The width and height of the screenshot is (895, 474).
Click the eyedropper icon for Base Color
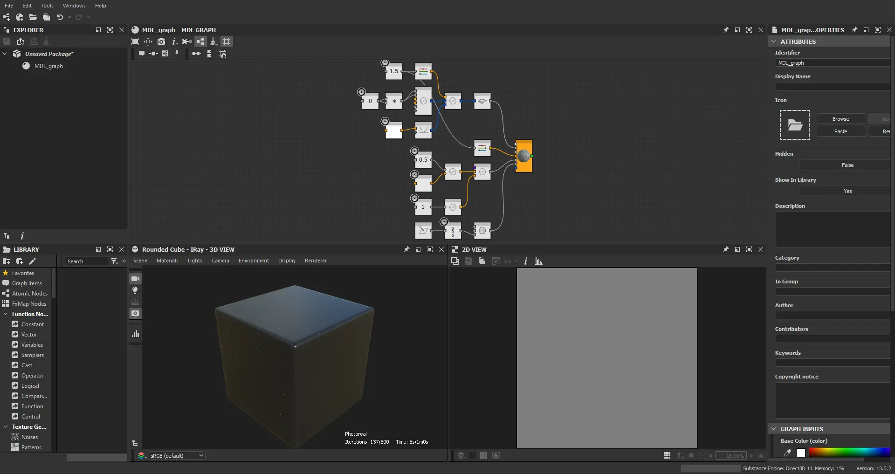click(787, 453)
